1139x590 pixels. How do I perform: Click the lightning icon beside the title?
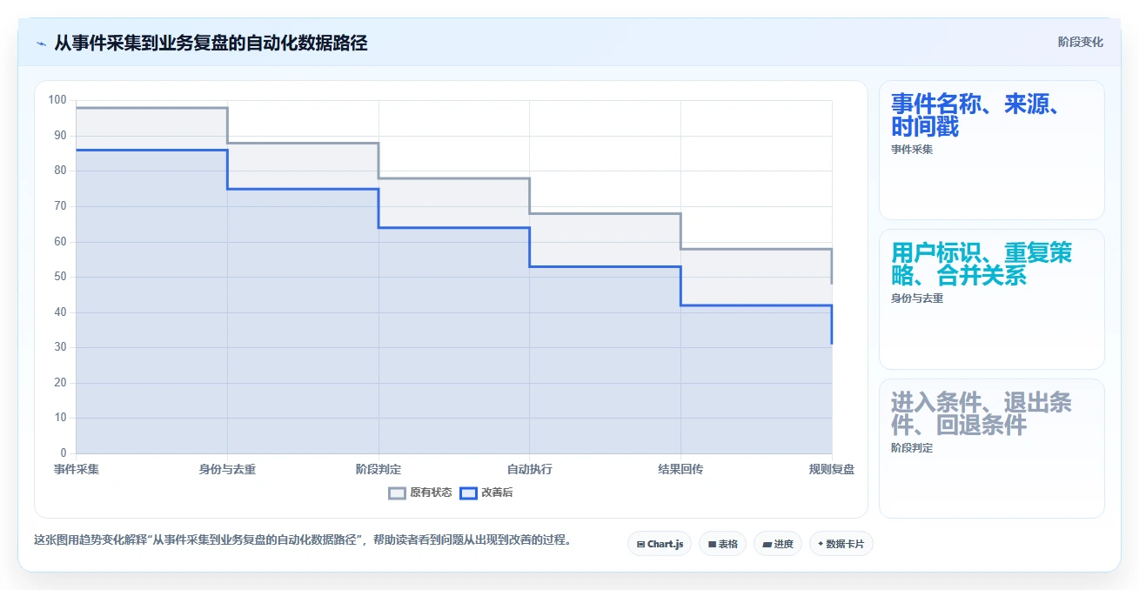(41, 43)
